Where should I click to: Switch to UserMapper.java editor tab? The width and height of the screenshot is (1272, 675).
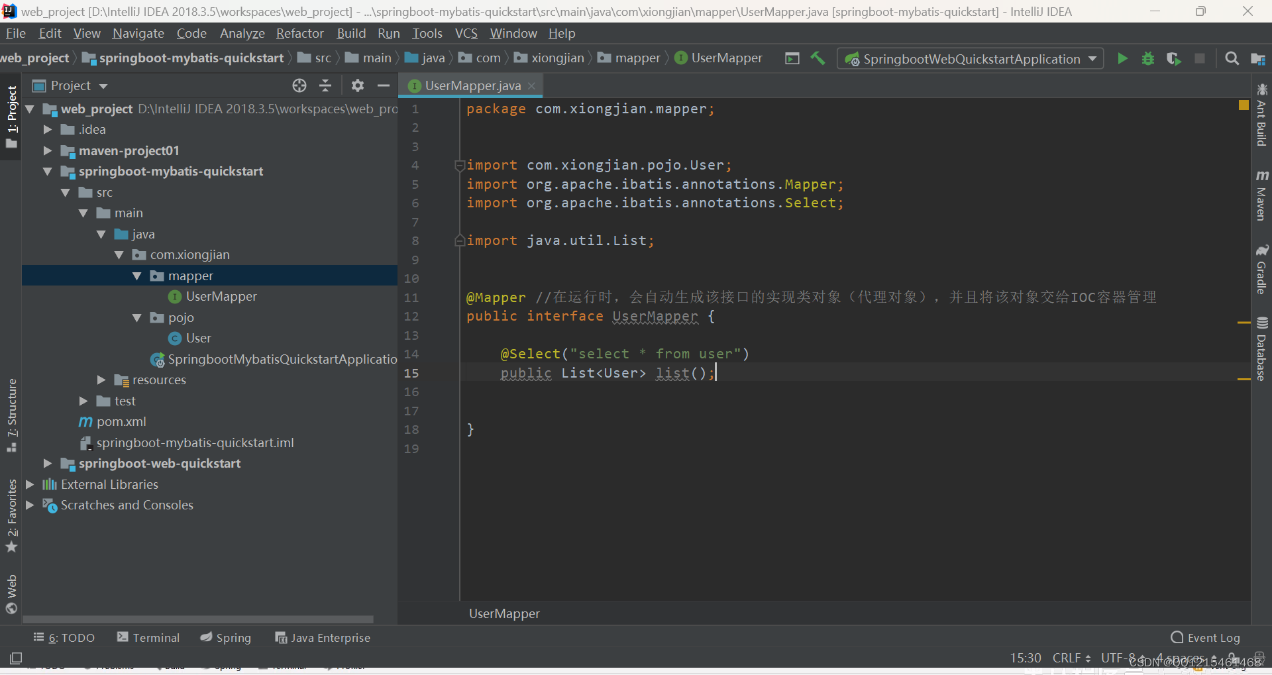tap(472, 85)
